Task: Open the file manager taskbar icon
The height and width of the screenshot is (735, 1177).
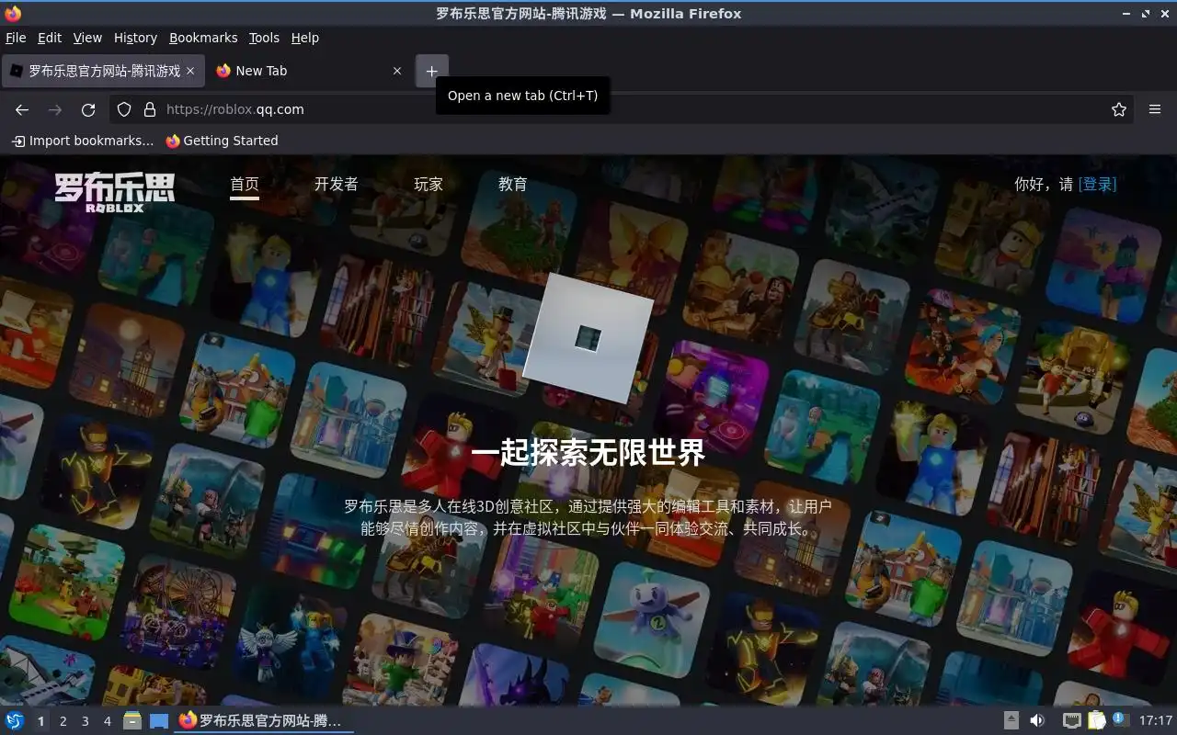Action: pyautogui.click(x=132, y=721)
